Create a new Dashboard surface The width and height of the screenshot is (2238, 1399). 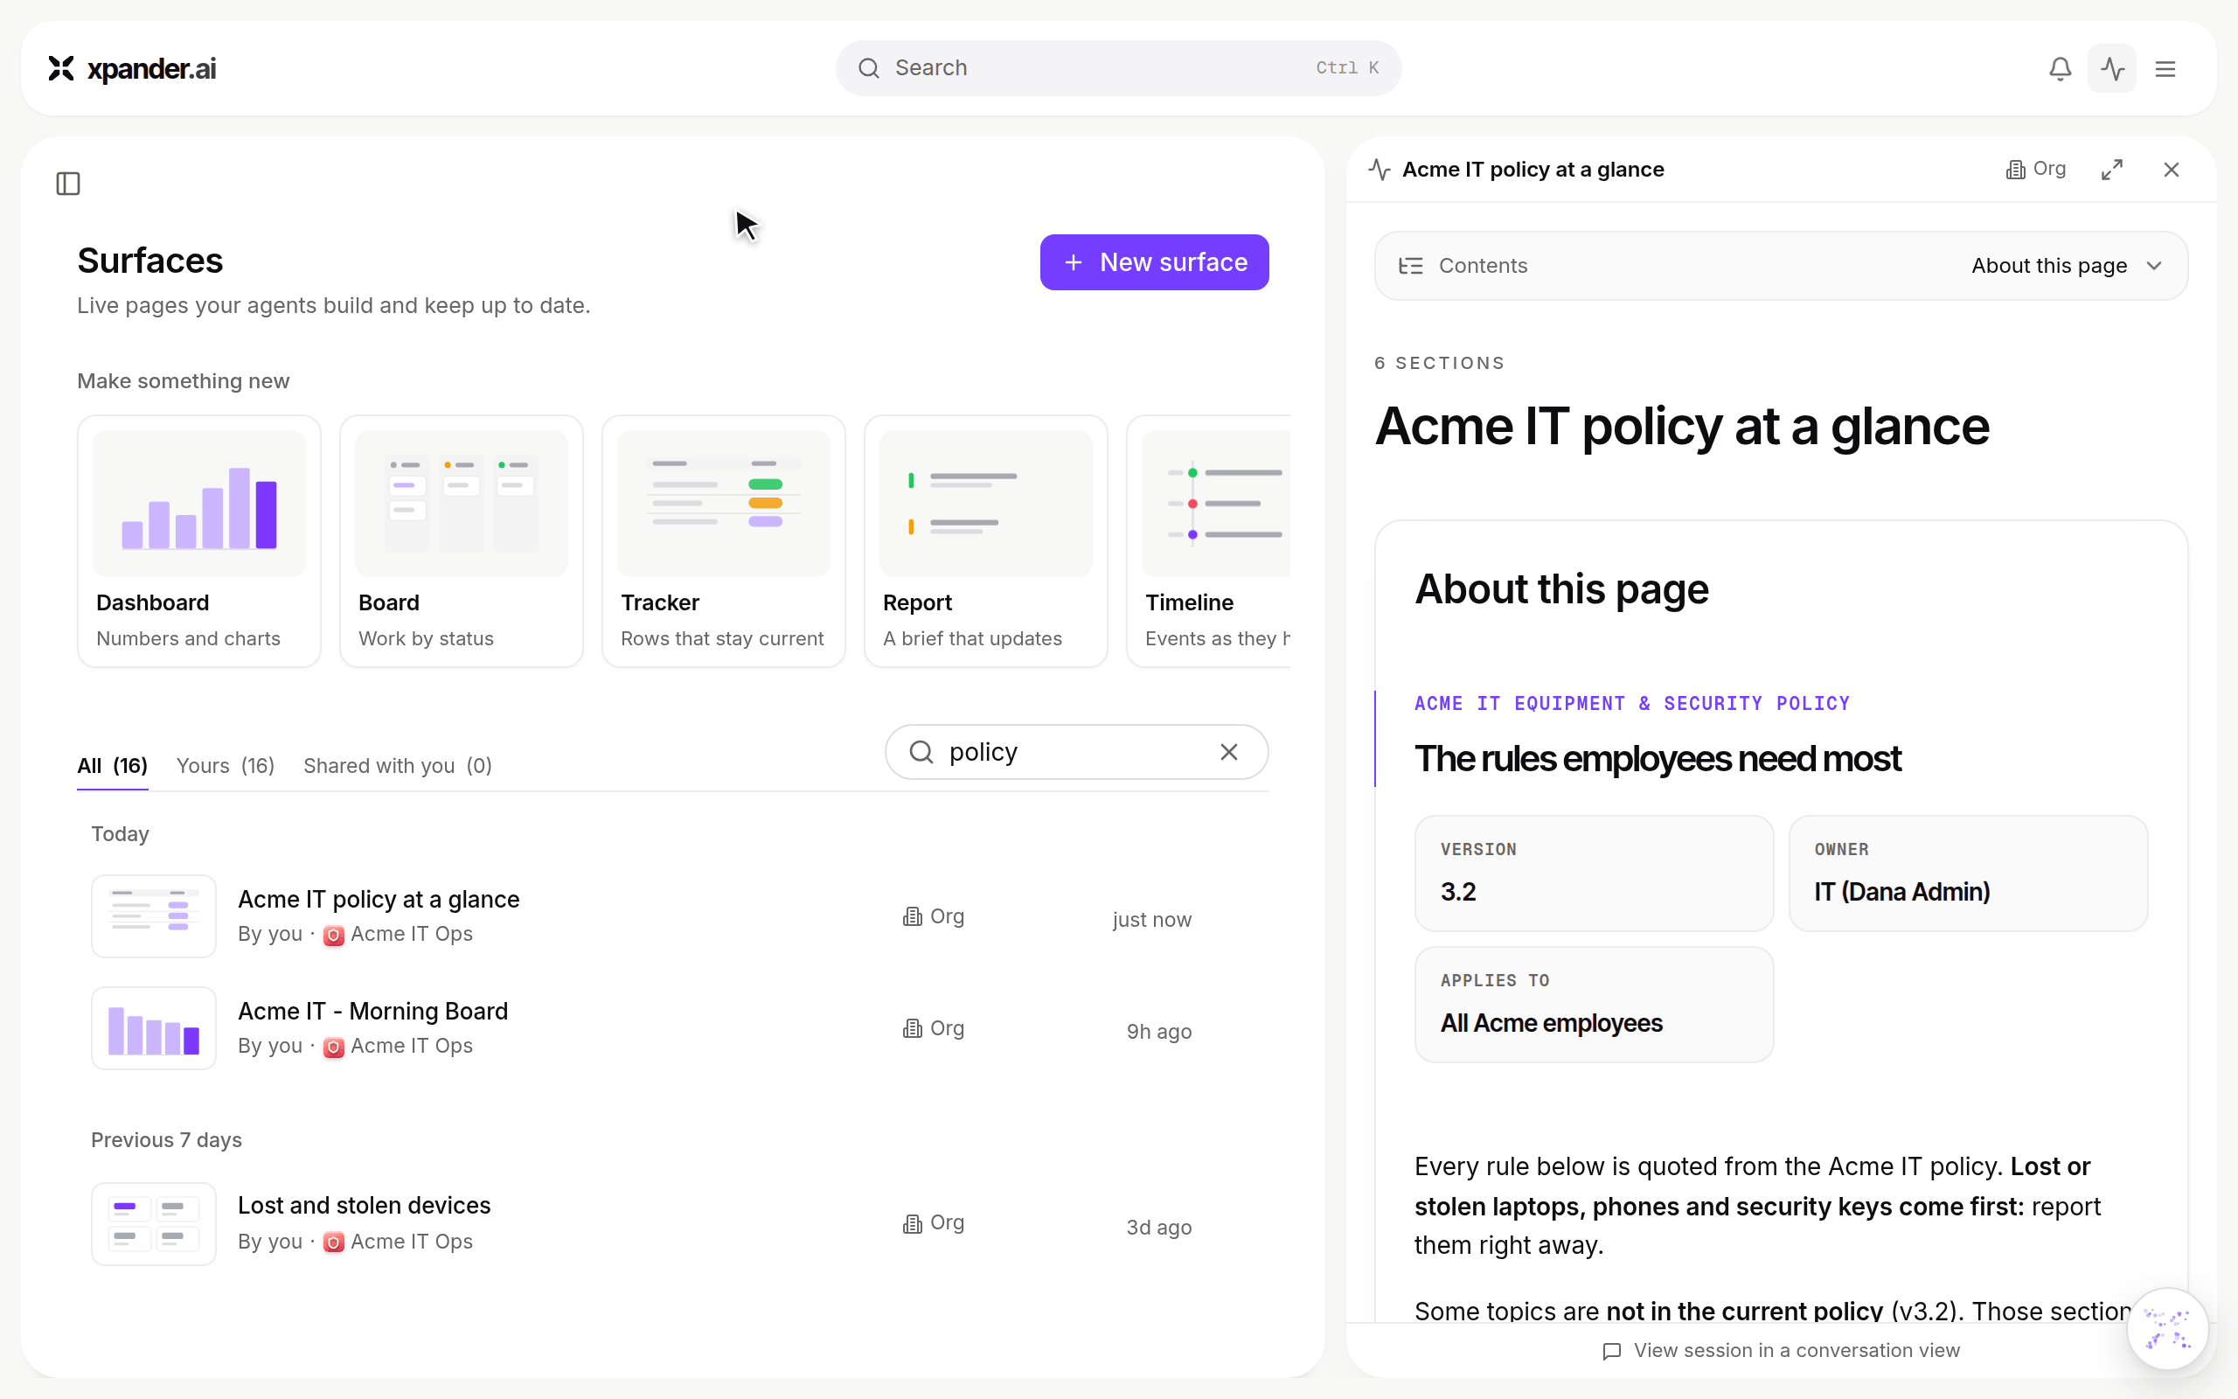[198, 541]
